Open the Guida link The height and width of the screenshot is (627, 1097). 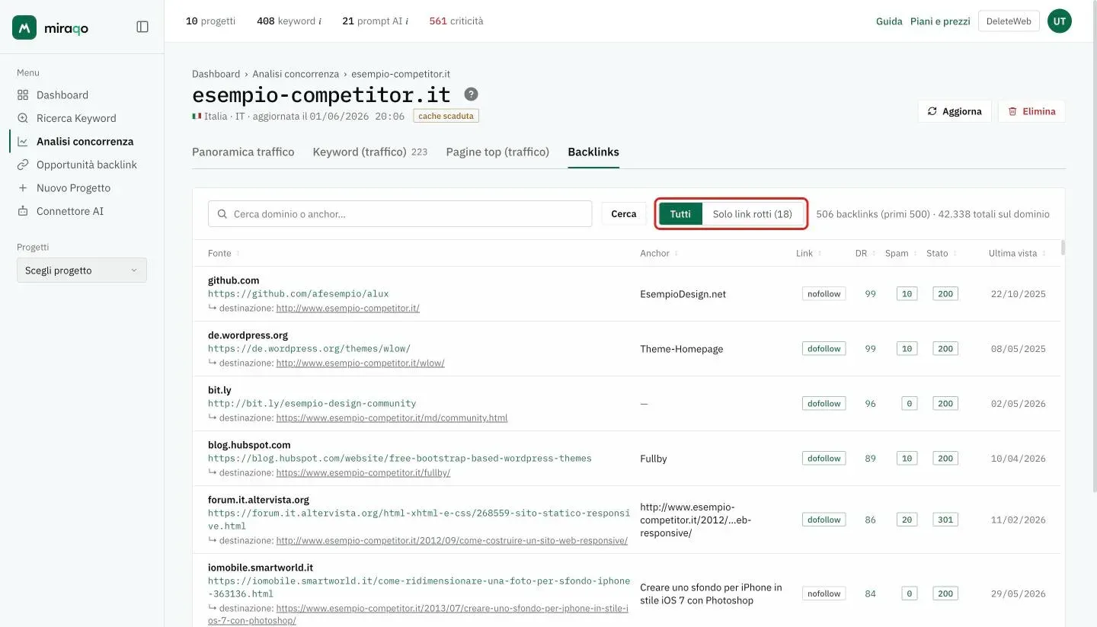(x=889, y=21)
